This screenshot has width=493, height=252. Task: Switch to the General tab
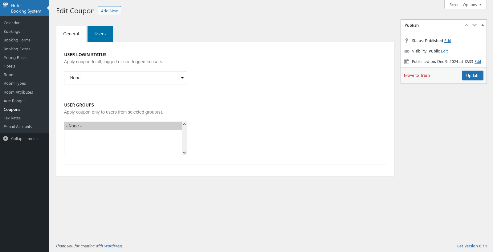pyautogui.click(x=71, y=34)
